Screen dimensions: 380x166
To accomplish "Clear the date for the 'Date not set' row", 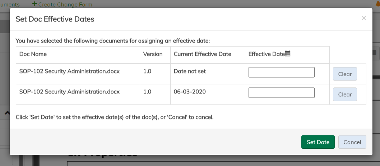I will [345, 74].
